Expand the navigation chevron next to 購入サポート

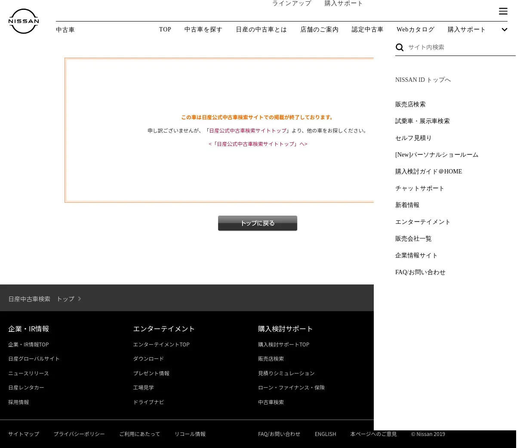pyautogui.click(x=505, y=30)
